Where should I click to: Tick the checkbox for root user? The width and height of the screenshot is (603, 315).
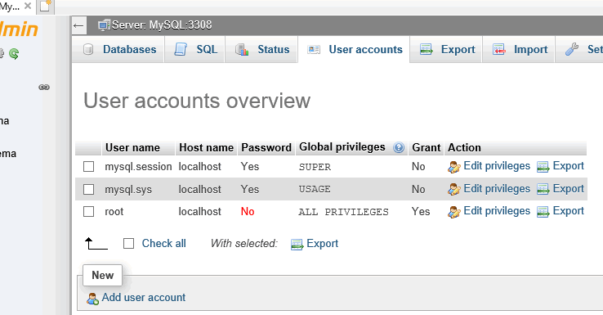point(89,212)
